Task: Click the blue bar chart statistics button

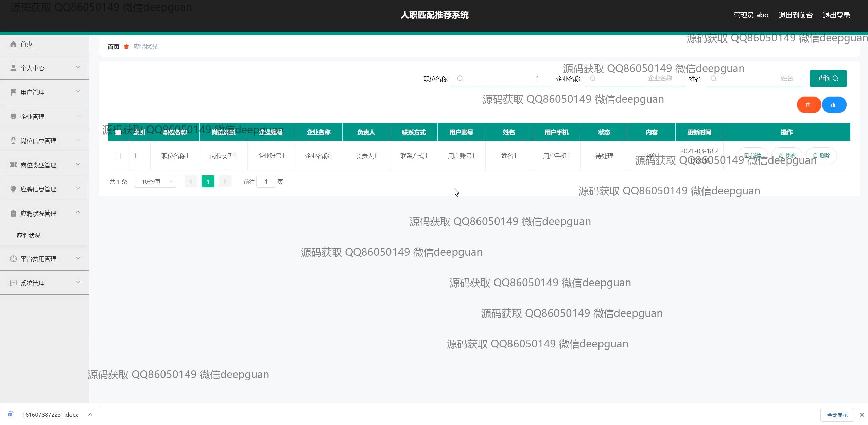Action: 834,105
